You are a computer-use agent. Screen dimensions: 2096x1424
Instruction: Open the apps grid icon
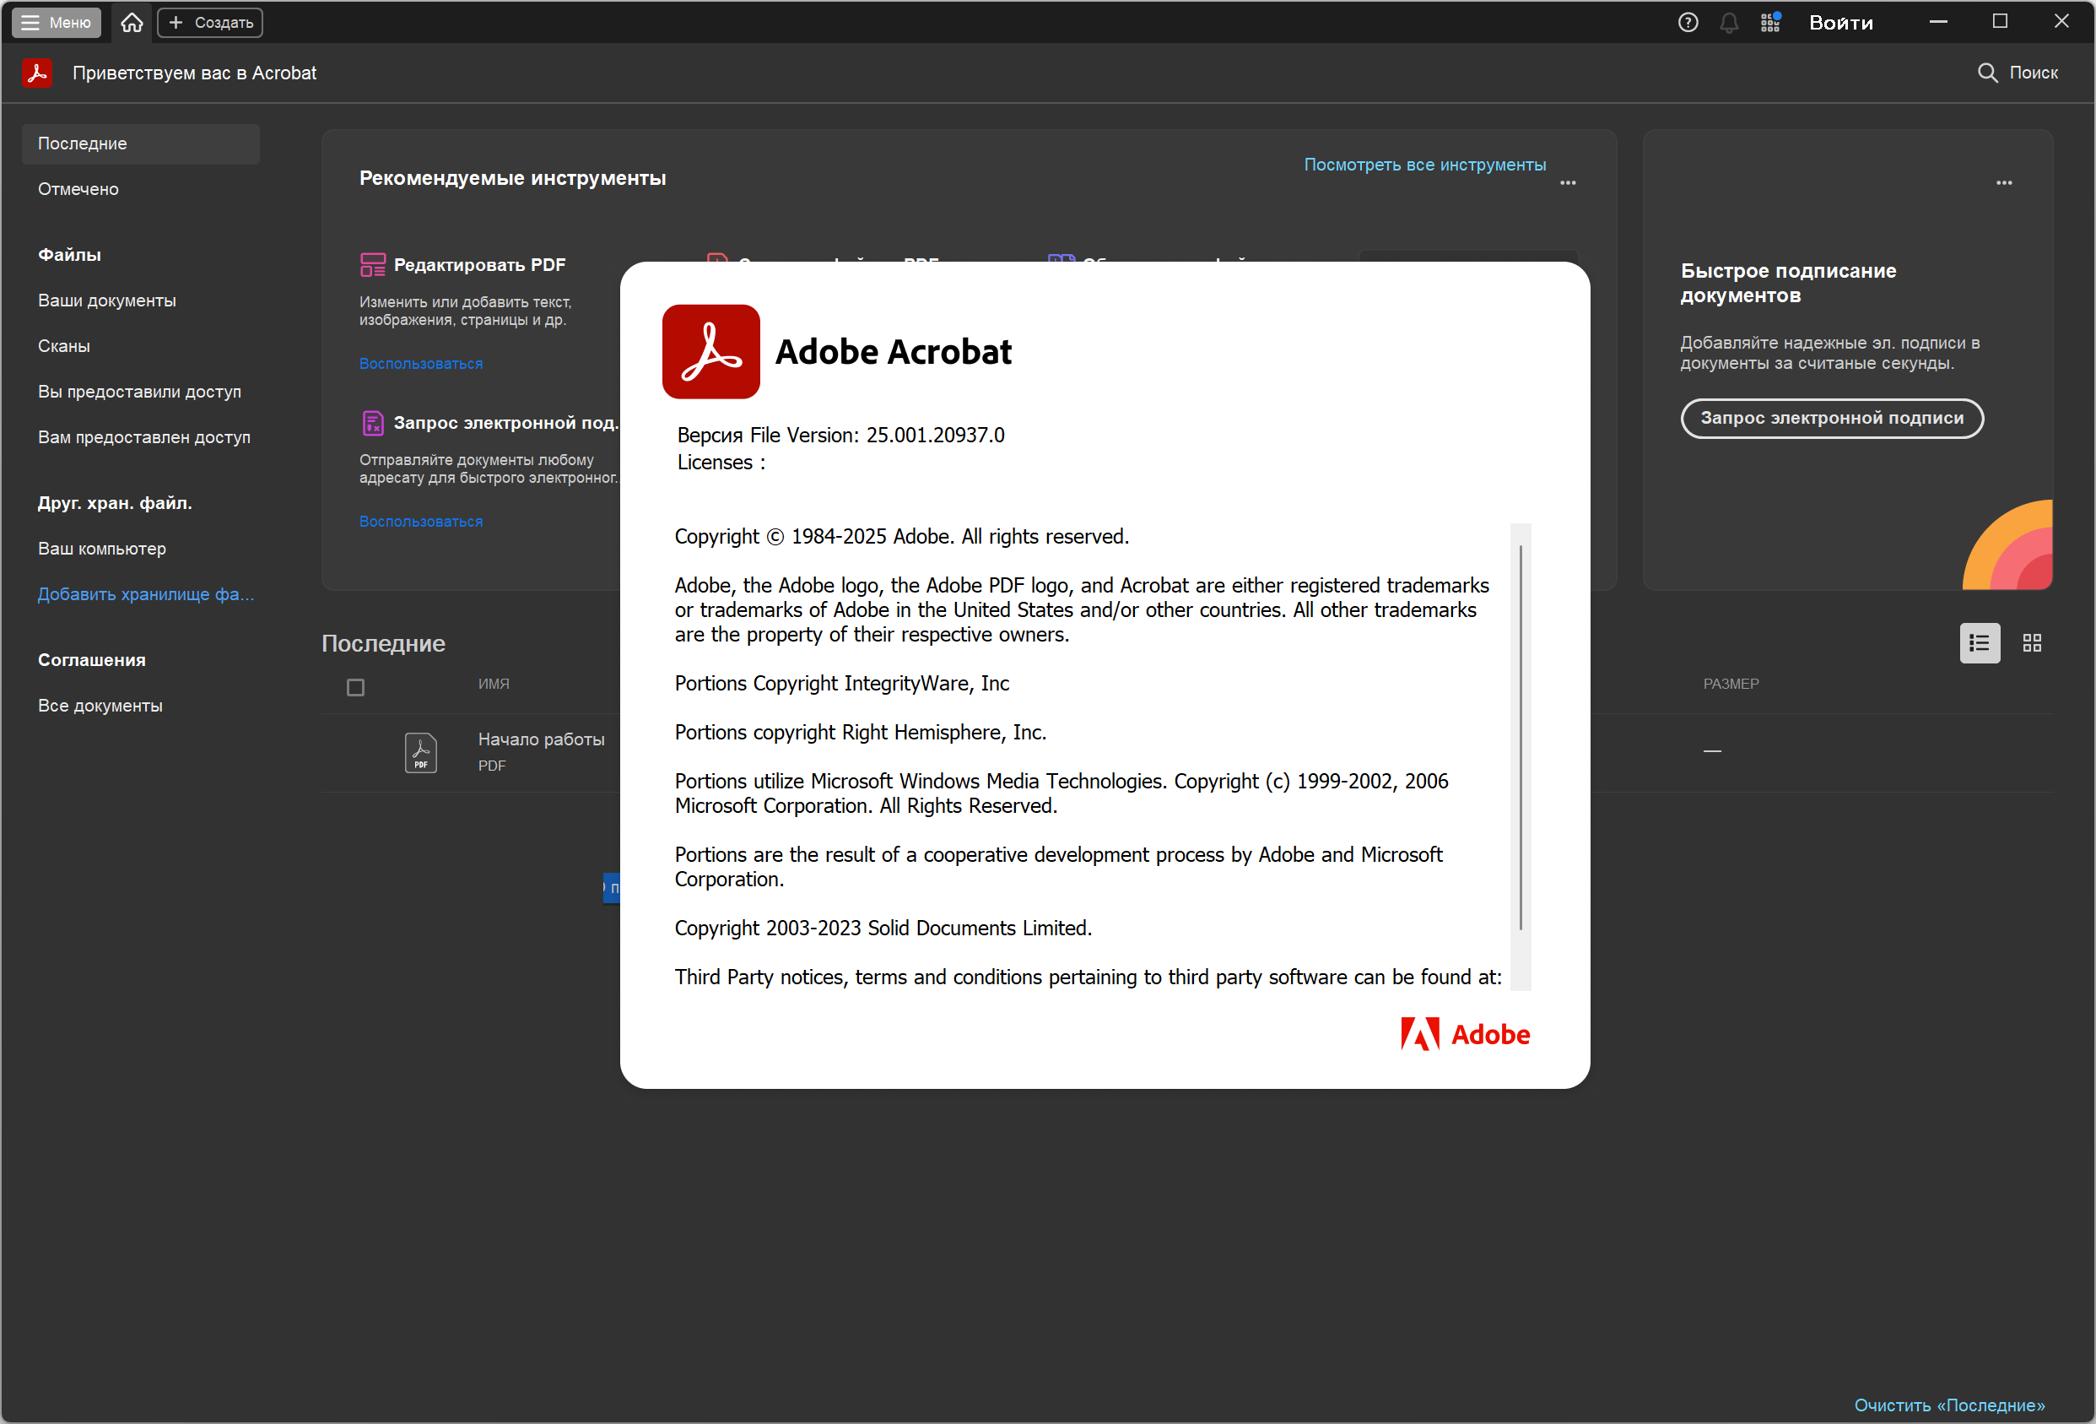click(x=1769, y=23)
